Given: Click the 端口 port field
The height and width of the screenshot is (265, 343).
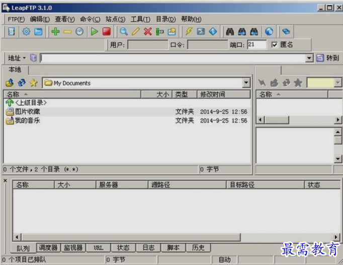Looking at the screenshot, I should point(257,45).
